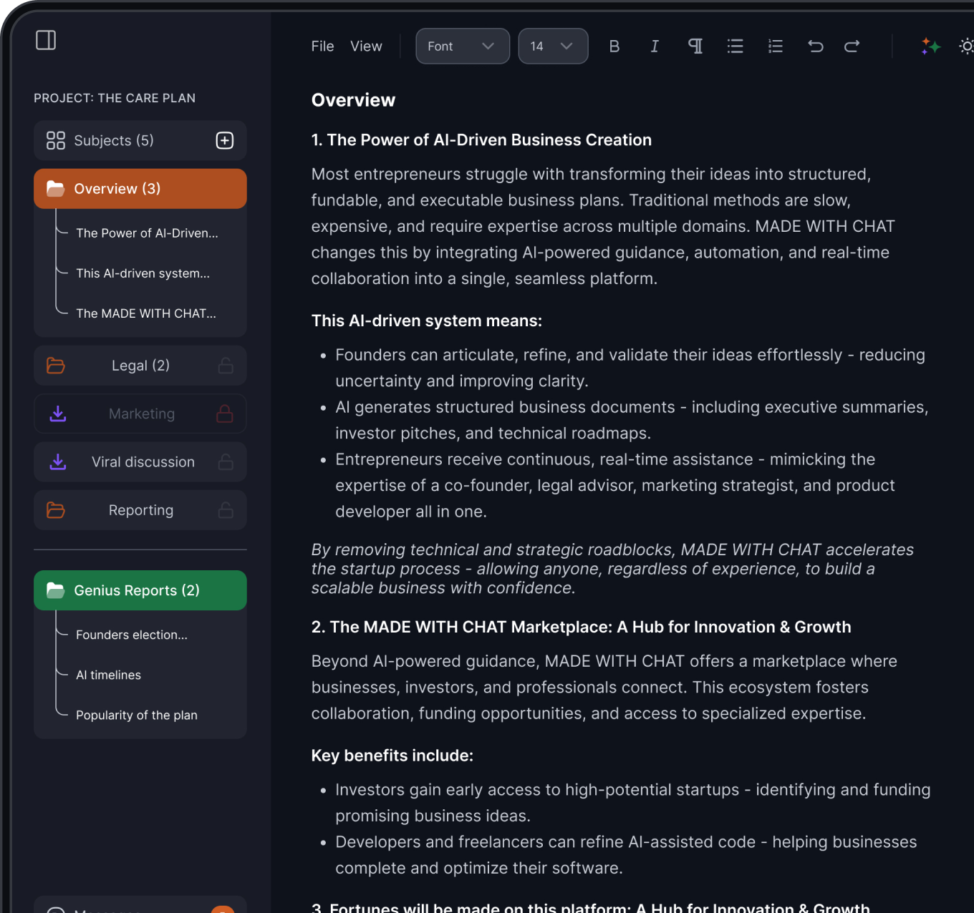Toggle the lock on Legal folder
The height and width of the screenshot is (913, 974).
(x=226, y=366)
